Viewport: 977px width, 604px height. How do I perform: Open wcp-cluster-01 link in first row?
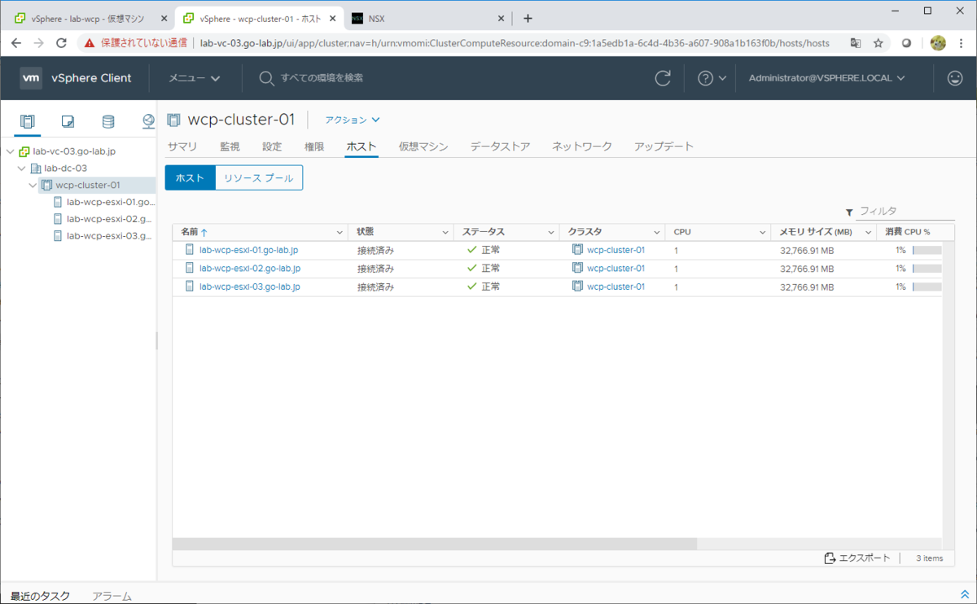pyautogui.click(x=616, y=250)
